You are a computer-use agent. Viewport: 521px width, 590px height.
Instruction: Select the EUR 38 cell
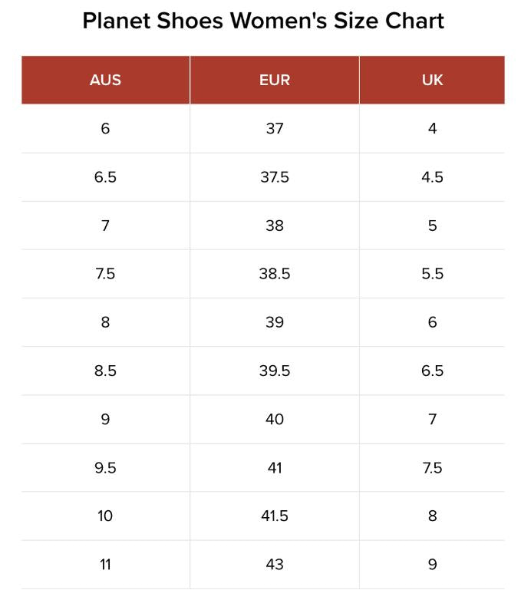[274, 226]
